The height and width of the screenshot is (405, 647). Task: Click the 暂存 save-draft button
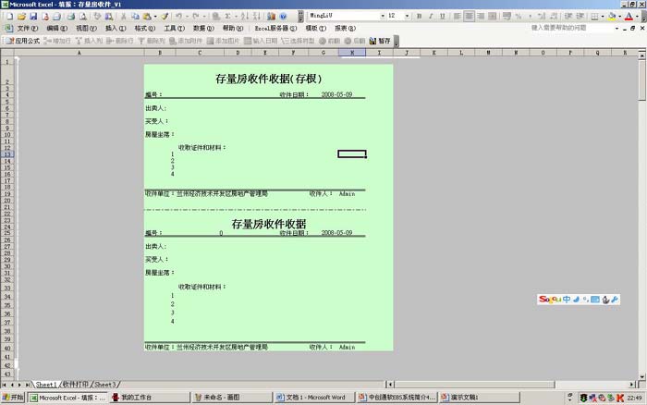(380, 41)
